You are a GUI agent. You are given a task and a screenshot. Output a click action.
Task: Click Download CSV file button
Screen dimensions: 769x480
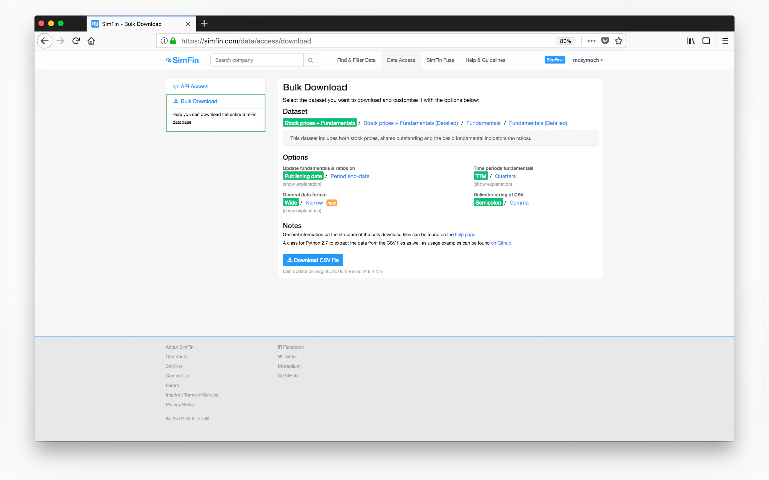coord(313,260)
